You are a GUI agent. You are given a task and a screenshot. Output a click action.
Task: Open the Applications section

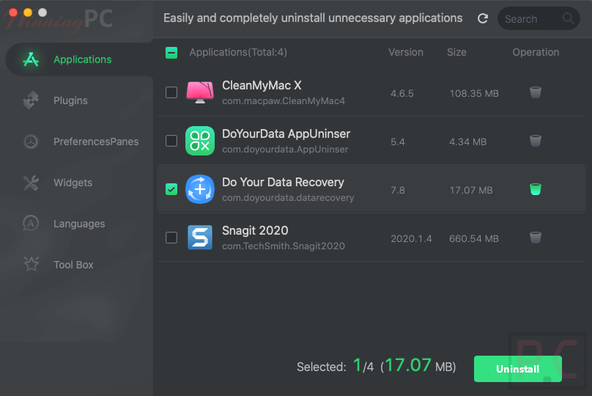point(79,59)
